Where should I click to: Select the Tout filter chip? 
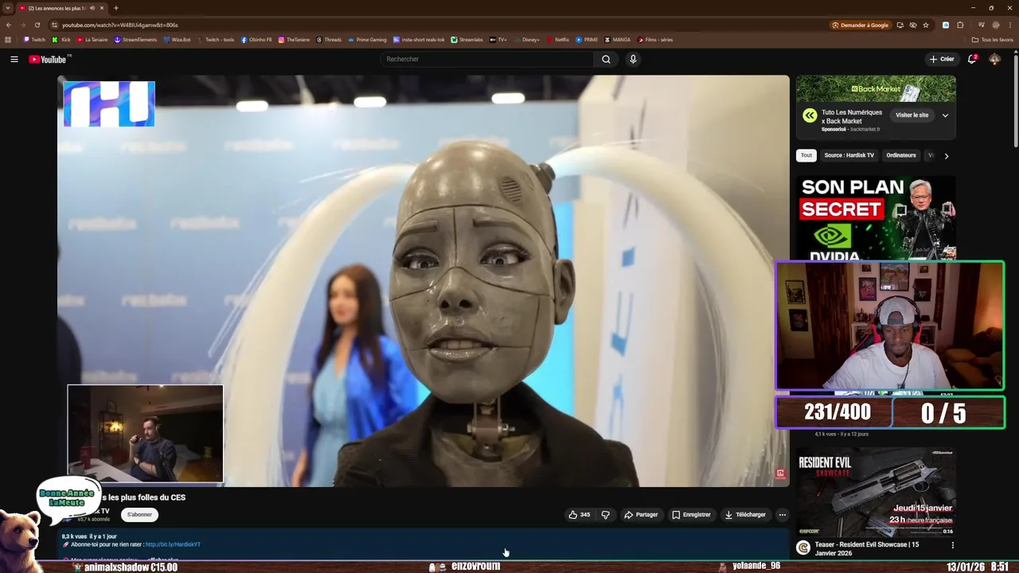806,155
